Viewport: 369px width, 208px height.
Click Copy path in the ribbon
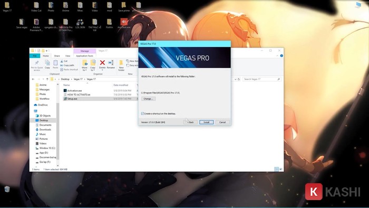(67, 65)
